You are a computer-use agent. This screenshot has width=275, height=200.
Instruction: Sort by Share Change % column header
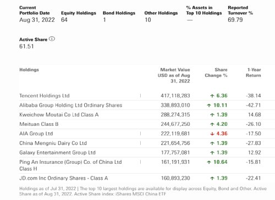pyautogui.click(x=216, y=73)
